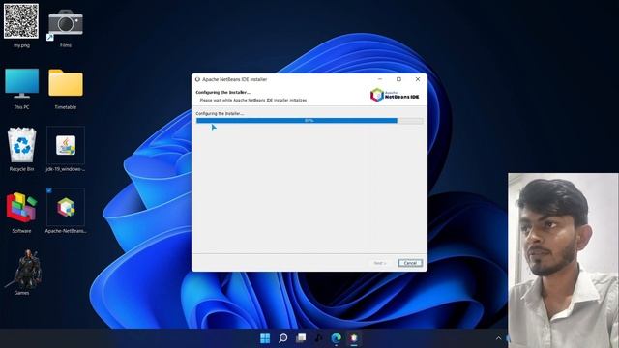The image size is (619, 348).
Task: Close the NetBeans installer window
Action: 418,79
